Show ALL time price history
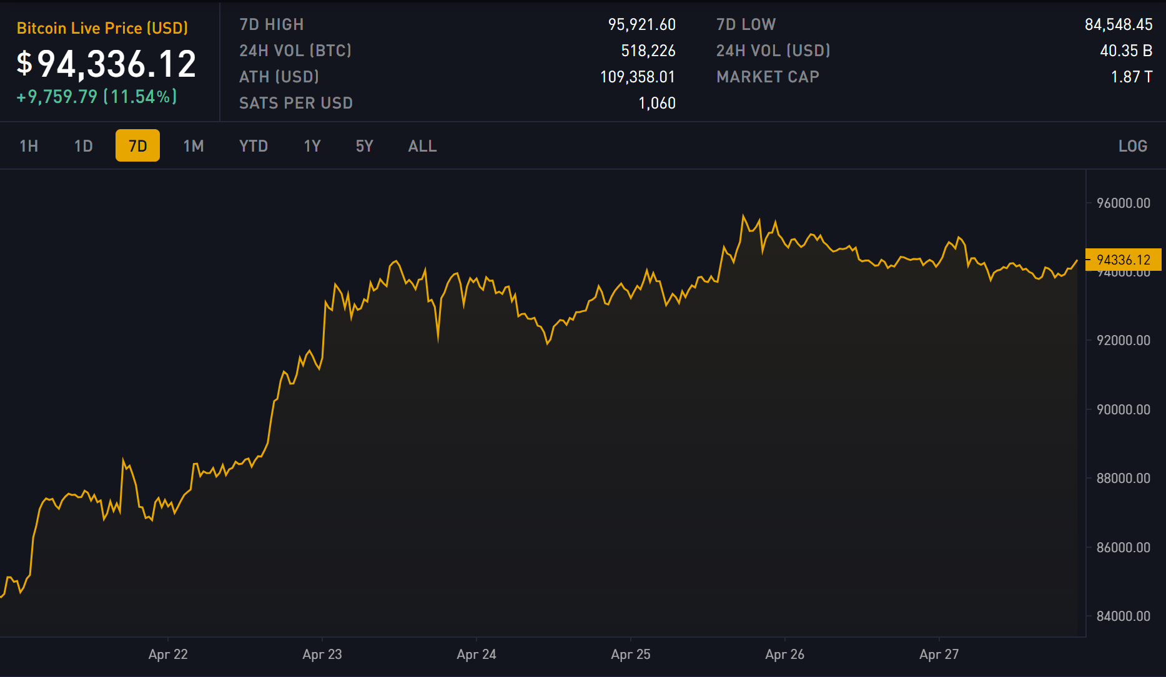 tap(422, 146)
